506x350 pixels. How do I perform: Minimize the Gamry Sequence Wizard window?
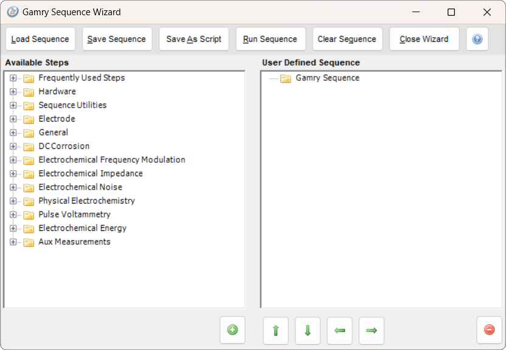416,12
